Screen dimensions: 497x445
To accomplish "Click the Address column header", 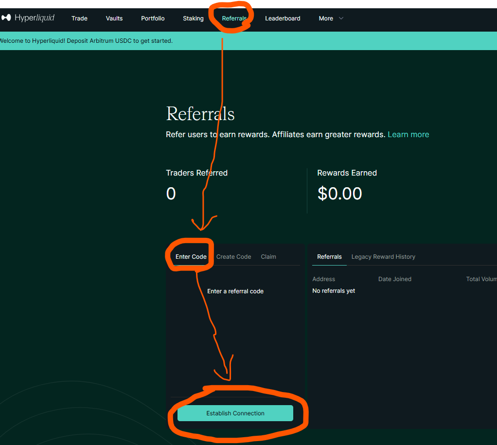I will [x=323, y=279].
